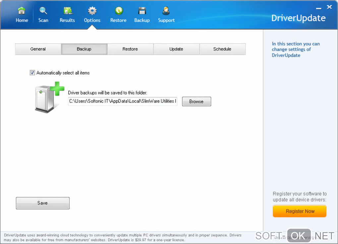Go to the Schedule tab

(222, 49)
